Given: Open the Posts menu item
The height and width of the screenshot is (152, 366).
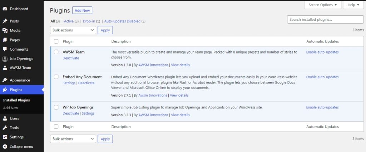Looking at the screenshot, I should (x=14, y=21).
